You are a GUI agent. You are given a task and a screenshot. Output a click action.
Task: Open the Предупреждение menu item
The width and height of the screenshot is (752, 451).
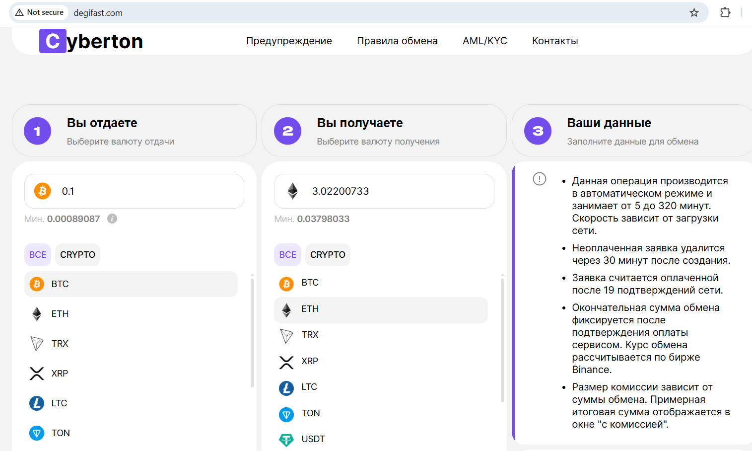click(289, 41)
